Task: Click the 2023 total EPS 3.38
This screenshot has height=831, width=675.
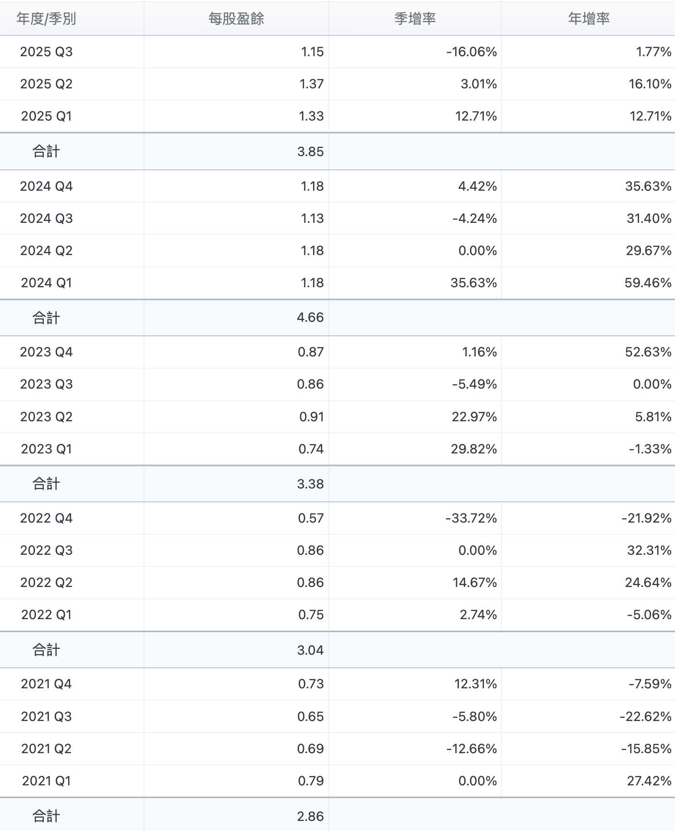Action: point(311,484)
